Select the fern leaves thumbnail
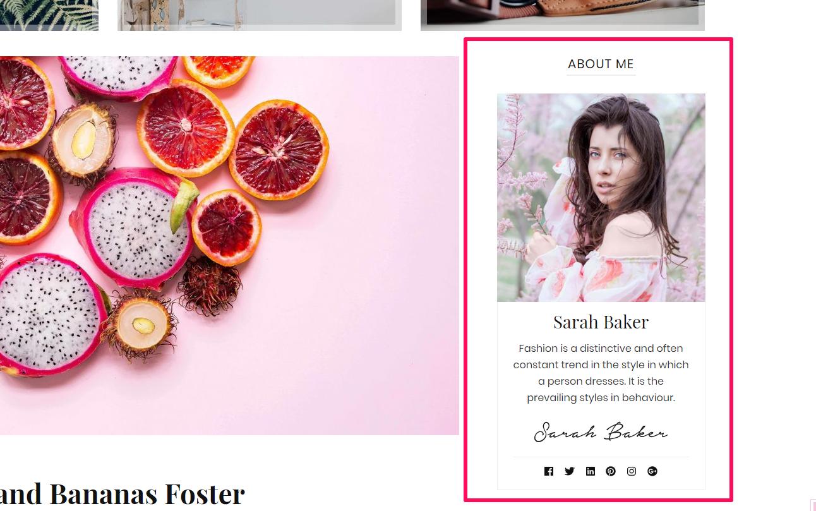Image resolution: width=816 pixels, height=511 pixels. 49,15
